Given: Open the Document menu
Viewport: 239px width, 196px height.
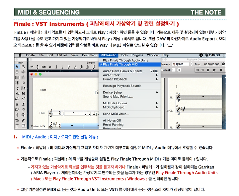Looking at the screenshot, I should click(x=89, y=55).
